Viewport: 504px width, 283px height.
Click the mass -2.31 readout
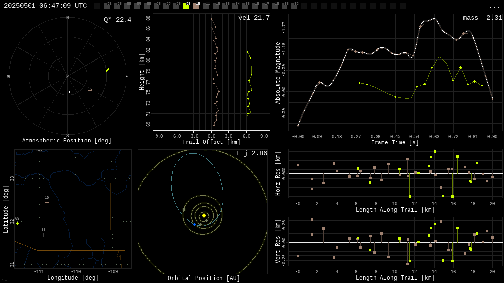482,18
